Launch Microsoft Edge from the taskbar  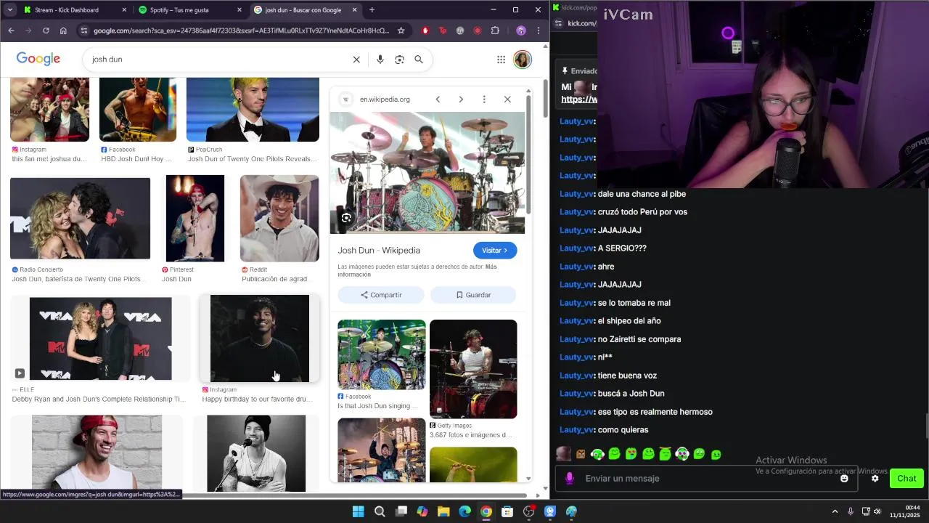point(465,511)
